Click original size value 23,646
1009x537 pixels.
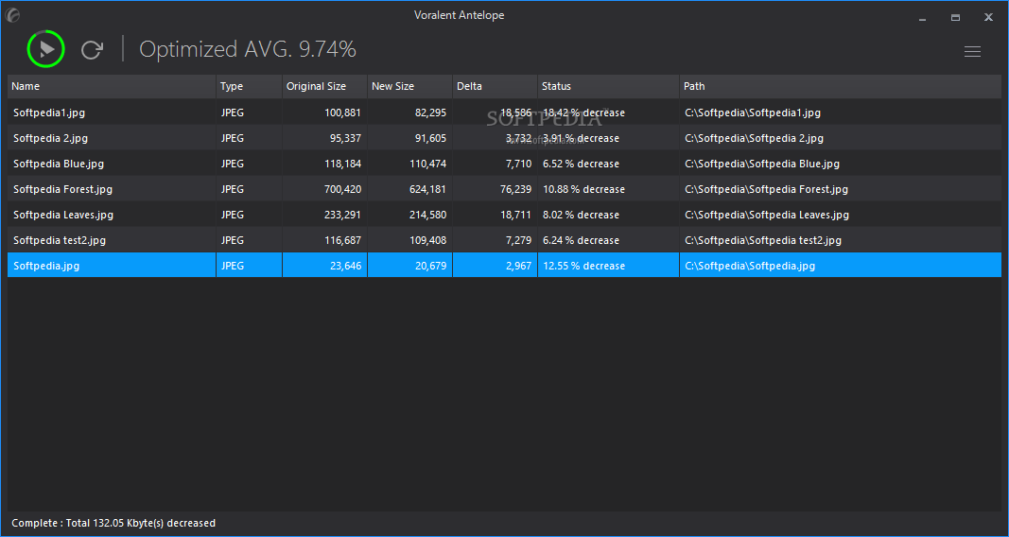tap(345, 266)
